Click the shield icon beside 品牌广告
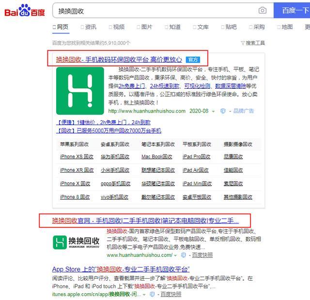The height and width of the screenshot is (300, 310). point(223,111)
